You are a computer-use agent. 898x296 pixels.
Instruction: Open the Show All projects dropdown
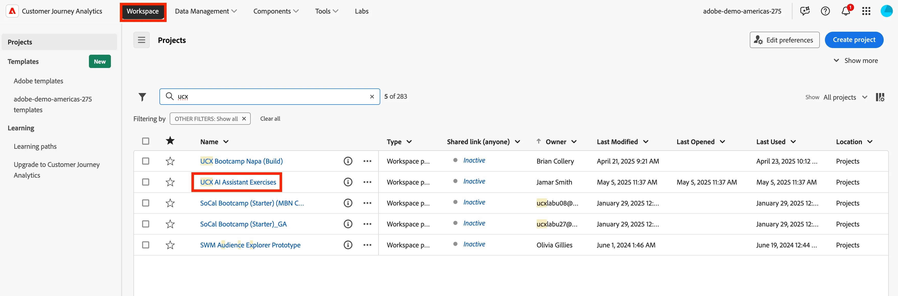(x=845, y=97)
